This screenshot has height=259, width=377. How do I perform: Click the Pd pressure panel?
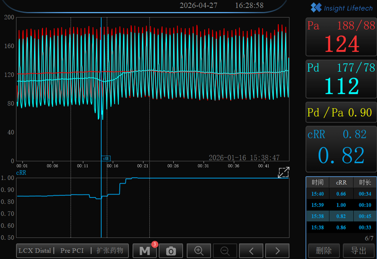pos(341,79)
